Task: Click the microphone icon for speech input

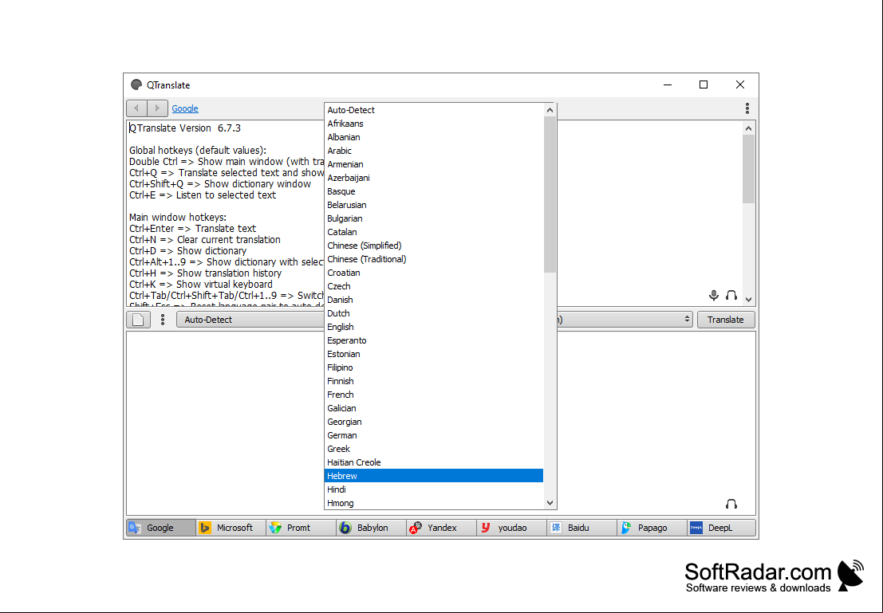Action: (x=713, y=296)
